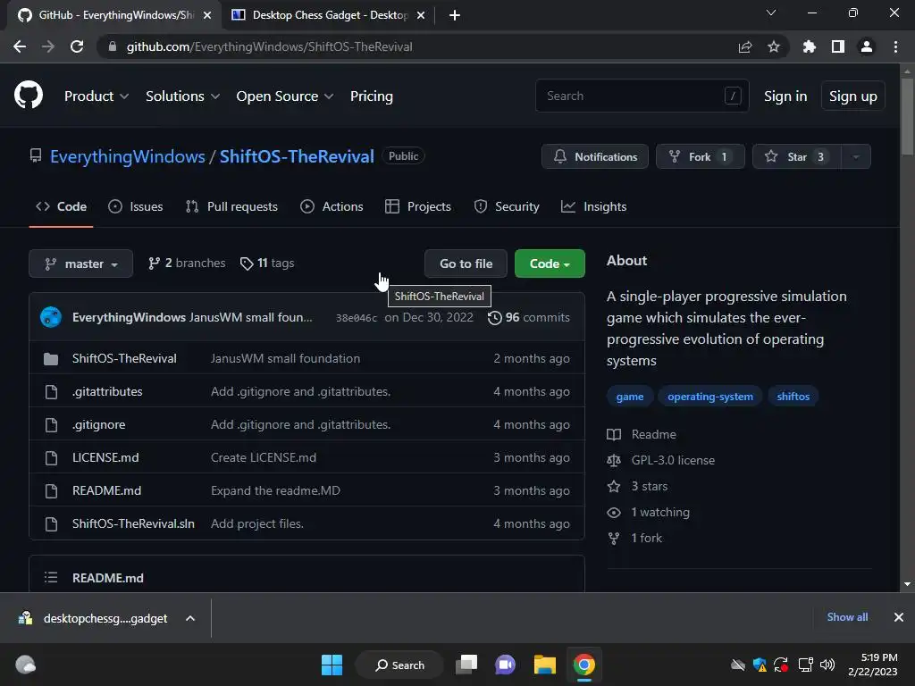Click the browser back arrow
This screenshot has width=915, height=686.
(20, 46)
